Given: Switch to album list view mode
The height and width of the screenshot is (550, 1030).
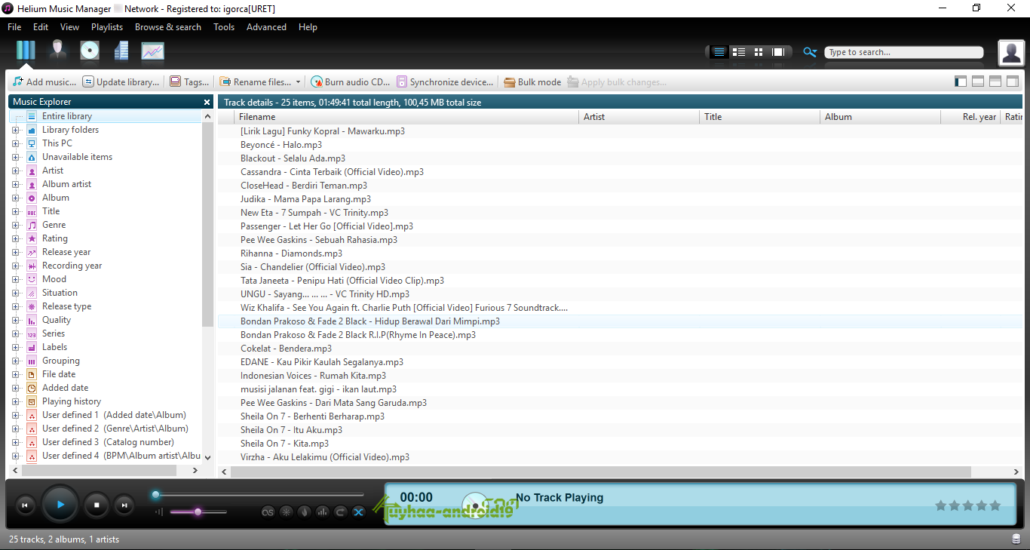Looking at the screenshot, I should click(739, 52).
